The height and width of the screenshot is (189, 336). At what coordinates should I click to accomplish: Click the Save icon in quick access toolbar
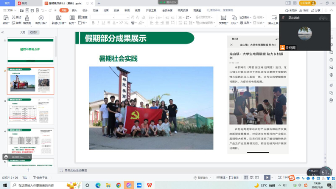22,10
